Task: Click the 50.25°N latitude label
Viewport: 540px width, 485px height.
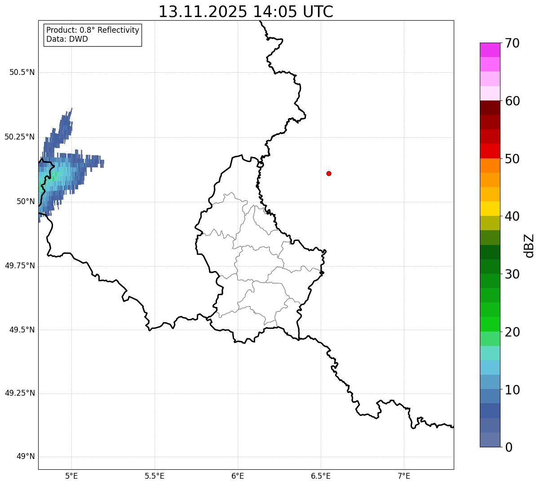Action: [x=20, y=137]
